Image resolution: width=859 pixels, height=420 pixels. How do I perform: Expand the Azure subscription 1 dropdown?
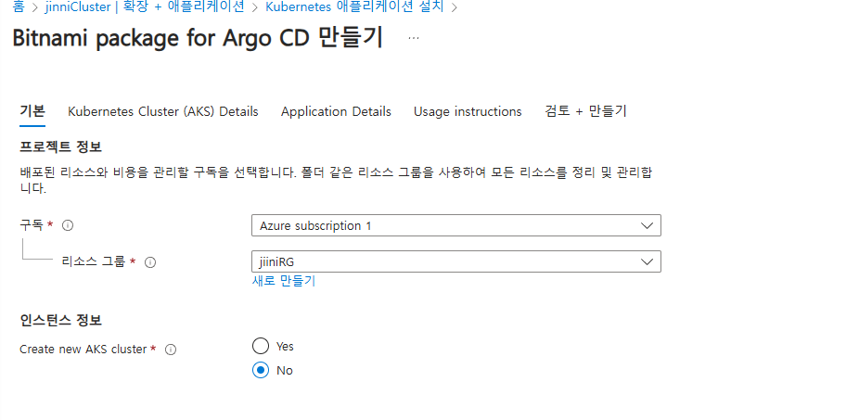(455, 225)
